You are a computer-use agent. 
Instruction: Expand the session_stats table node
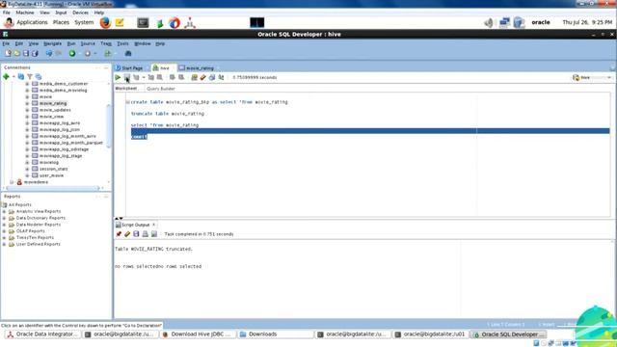tap(27, 169)
